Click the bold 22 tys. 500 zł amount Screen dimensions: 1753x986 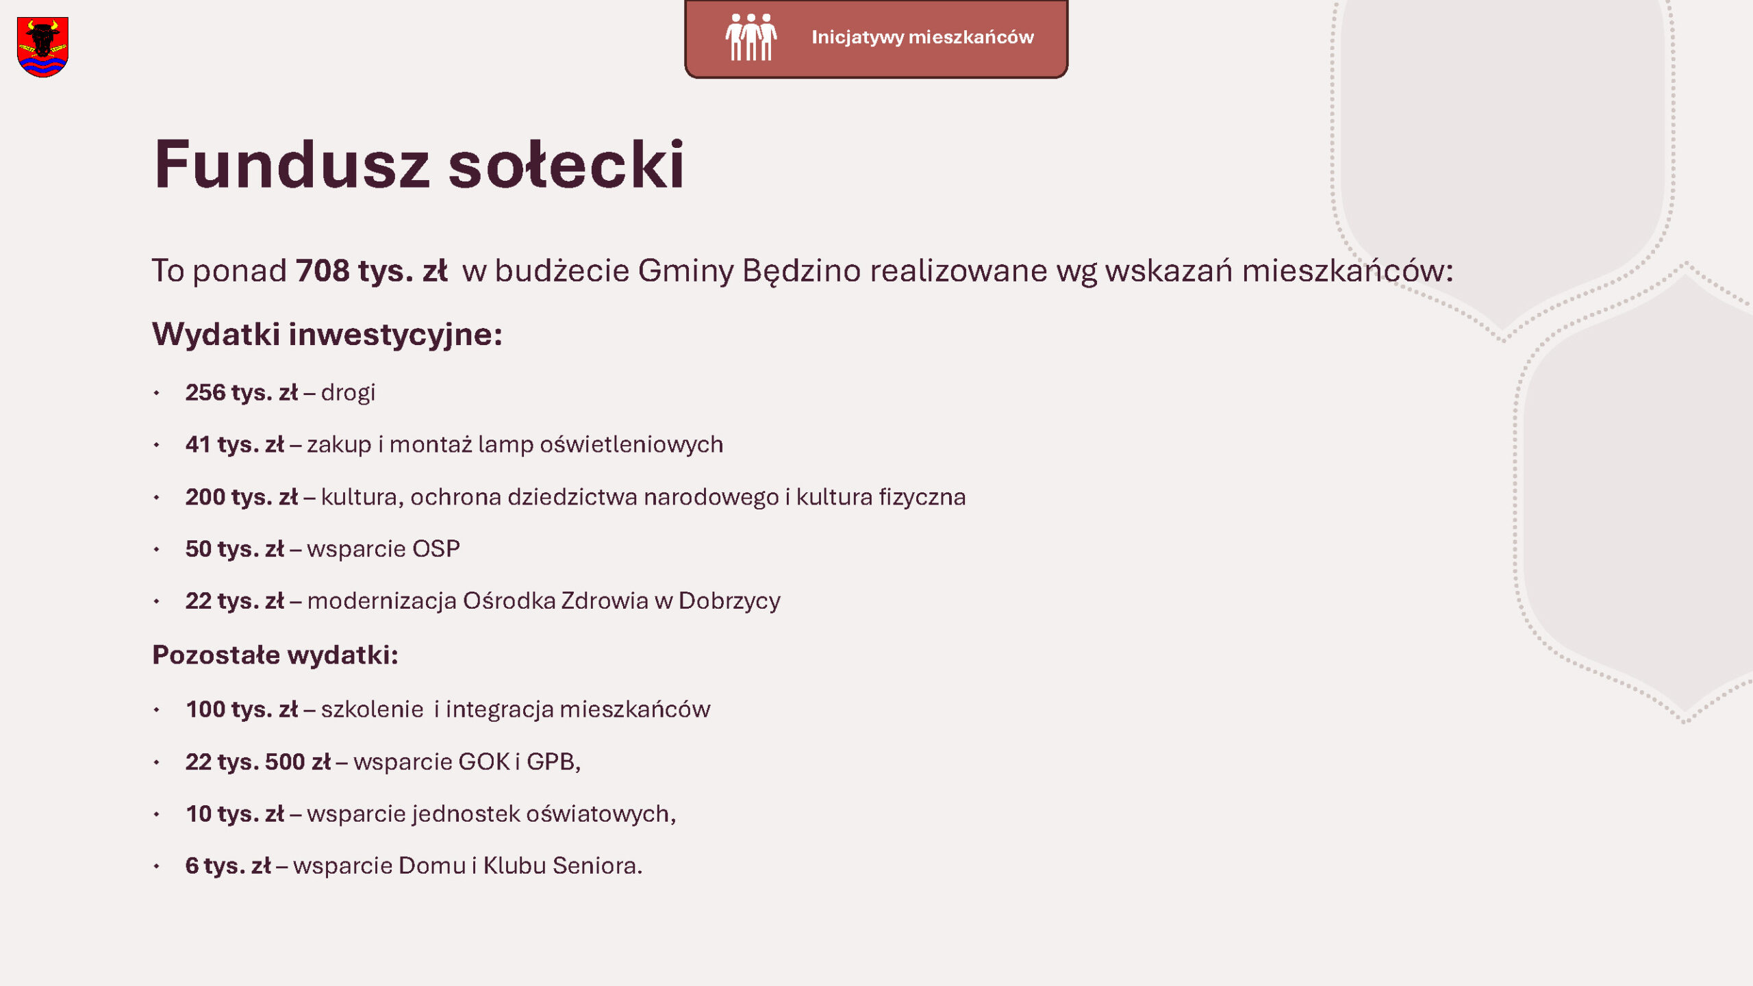pos(258,762)
